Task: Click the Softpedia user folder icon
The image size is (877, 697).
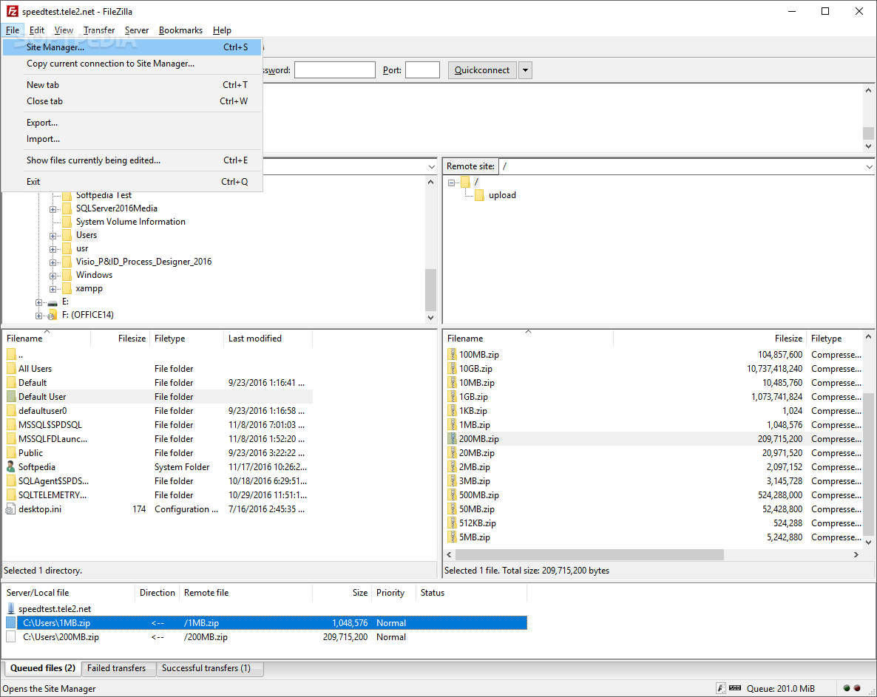Action: [x=10, y=466]
